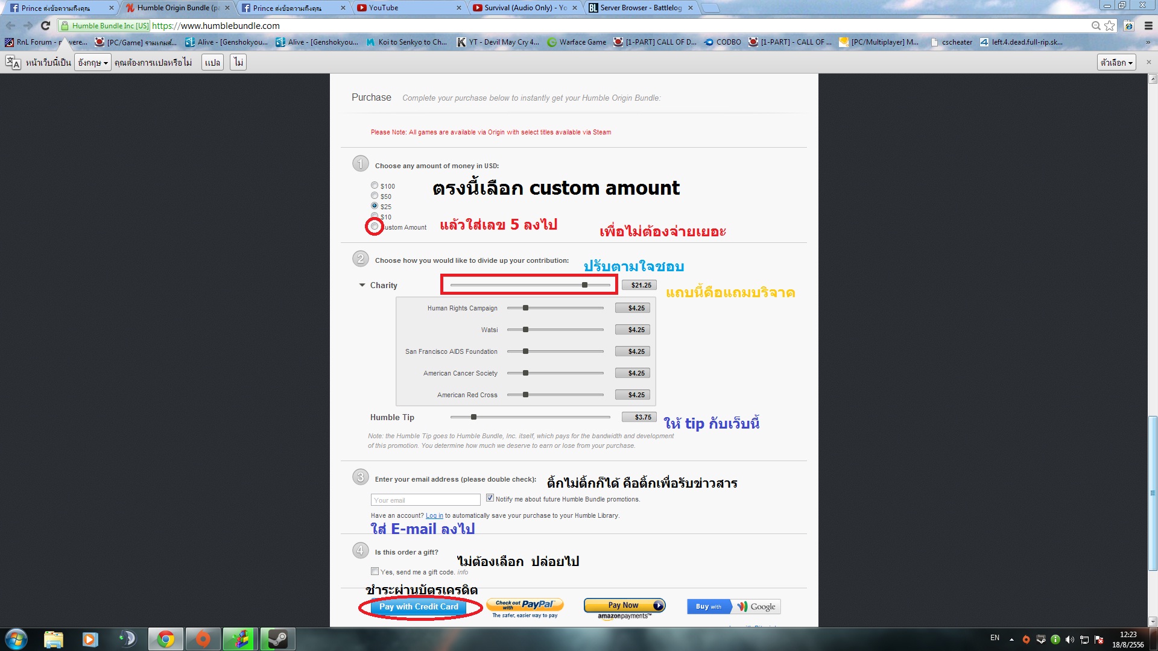Open the Chrome menu hamburger icon

pyautogui.click(x=1148, y=26)
